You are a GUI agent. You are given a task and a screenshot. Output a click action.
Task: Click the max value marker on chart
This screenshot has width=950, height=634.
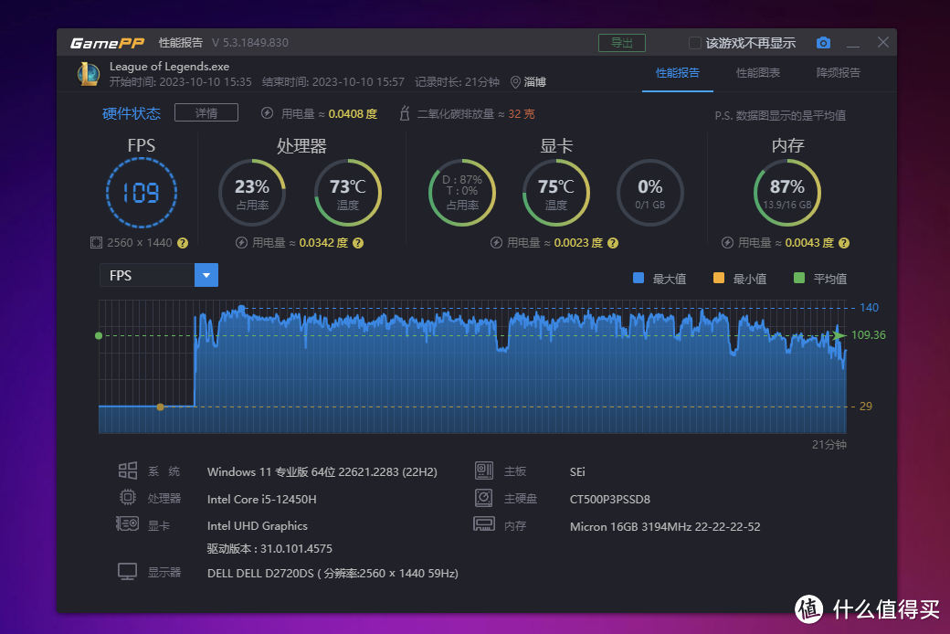(242, 309)
